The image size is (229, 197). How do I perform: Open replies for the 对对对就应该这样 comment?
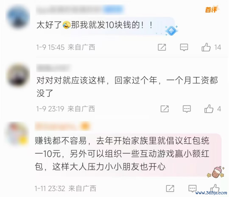pos(187,109)
